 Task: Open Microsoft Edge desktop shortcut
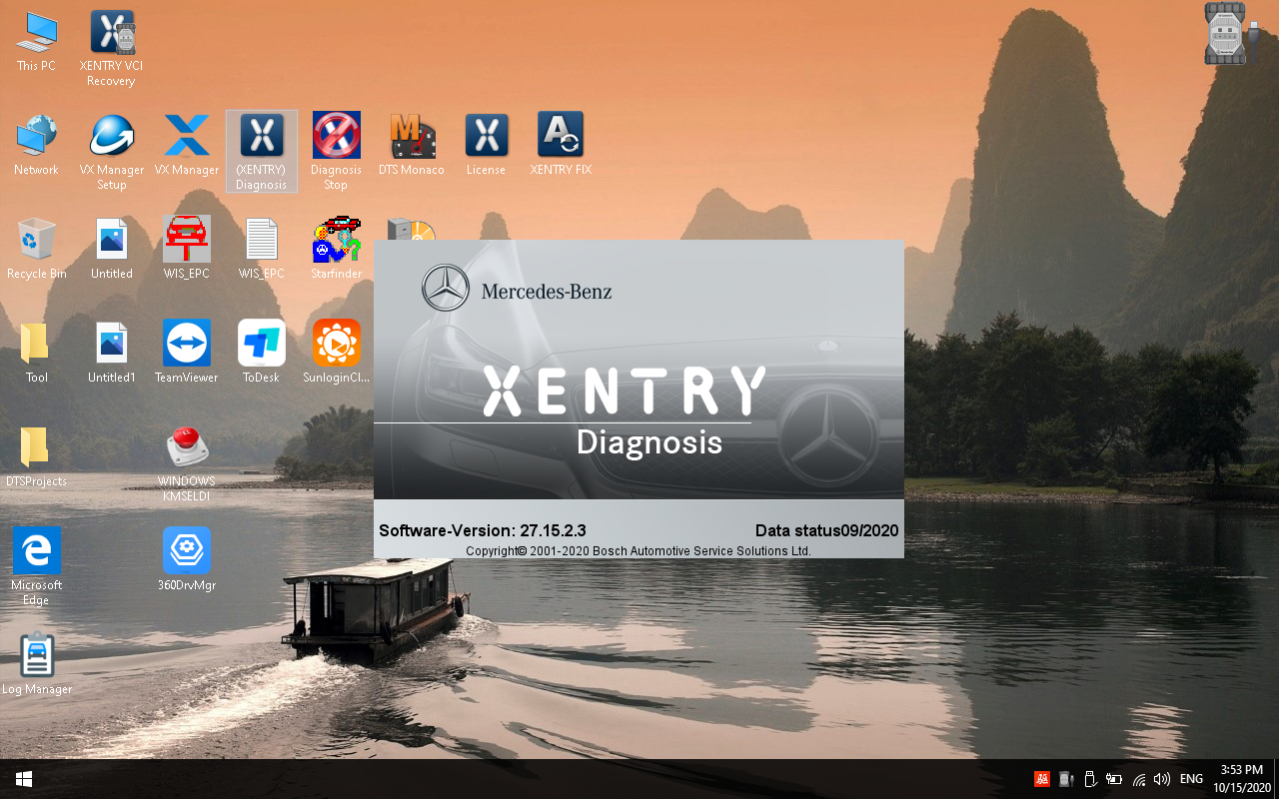pos(36,567)
